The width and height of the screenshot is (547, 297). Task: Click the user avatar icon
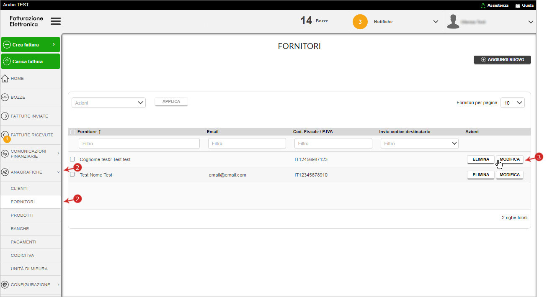453,22
